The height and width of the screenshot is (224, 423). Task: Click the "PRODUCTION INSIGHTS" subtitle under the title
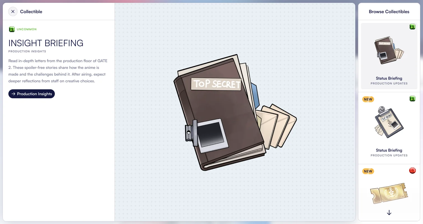point(27,52)
